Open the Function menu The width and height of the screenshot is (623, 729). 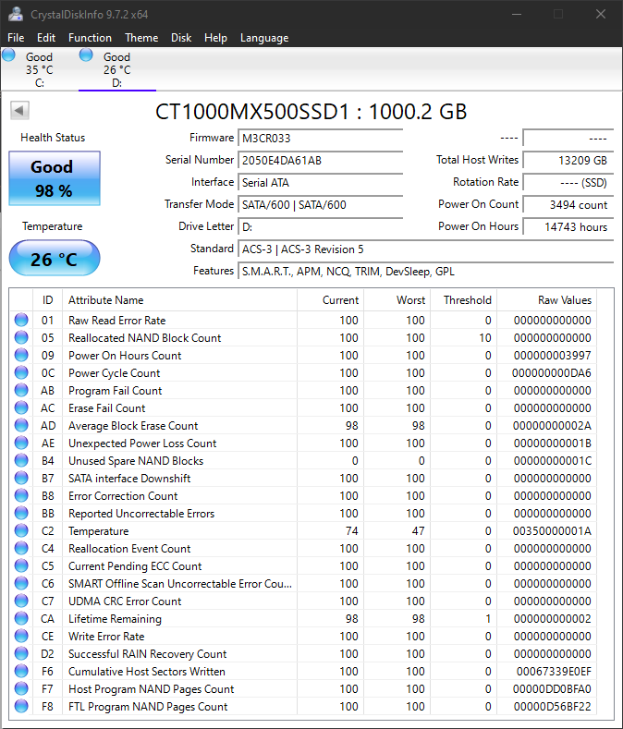click(90, 38)
